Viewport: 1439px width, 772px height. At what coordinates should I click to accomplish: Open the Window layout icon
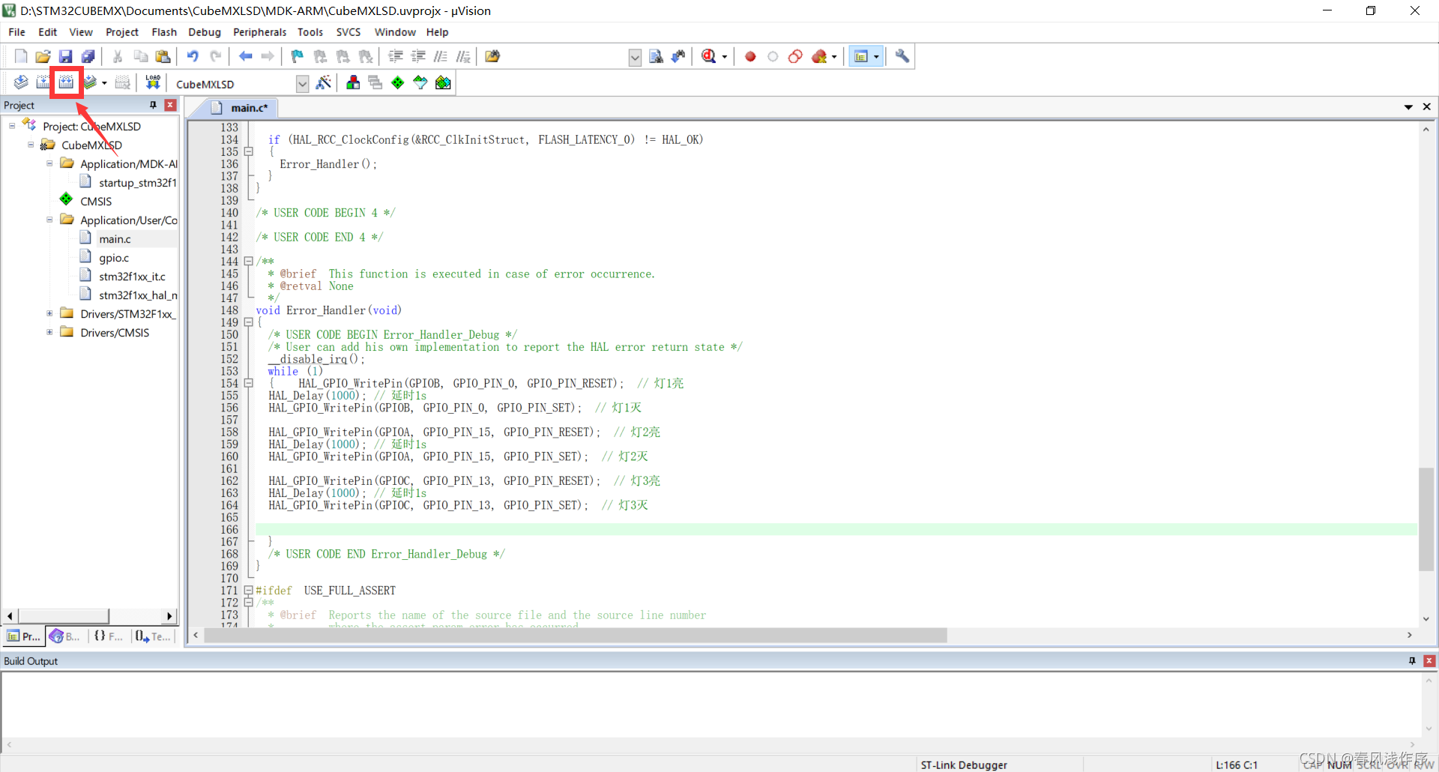861,56
